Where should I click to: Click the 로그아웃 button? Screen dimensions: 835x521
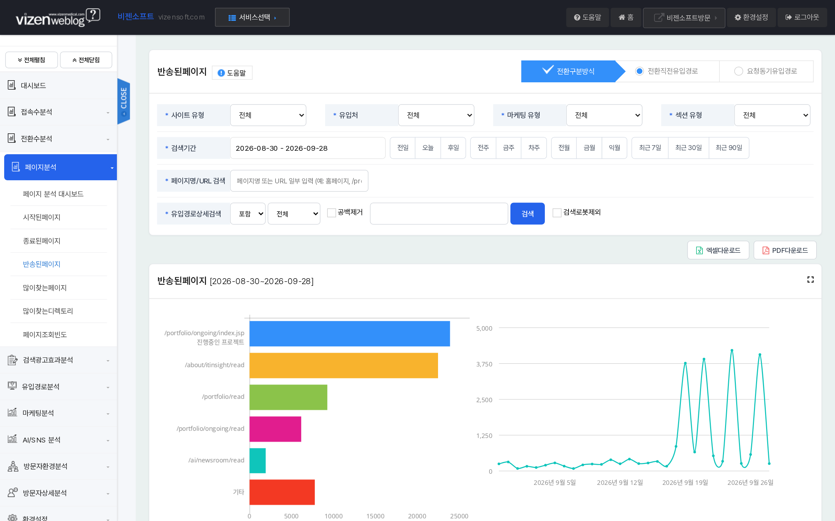(802, 17)
